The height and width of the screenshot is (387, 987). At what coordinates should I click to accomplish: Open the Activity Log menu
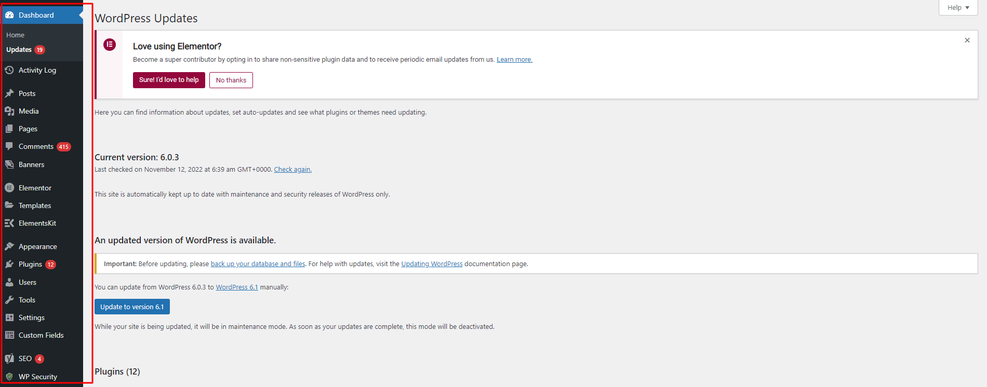(37, 70)
